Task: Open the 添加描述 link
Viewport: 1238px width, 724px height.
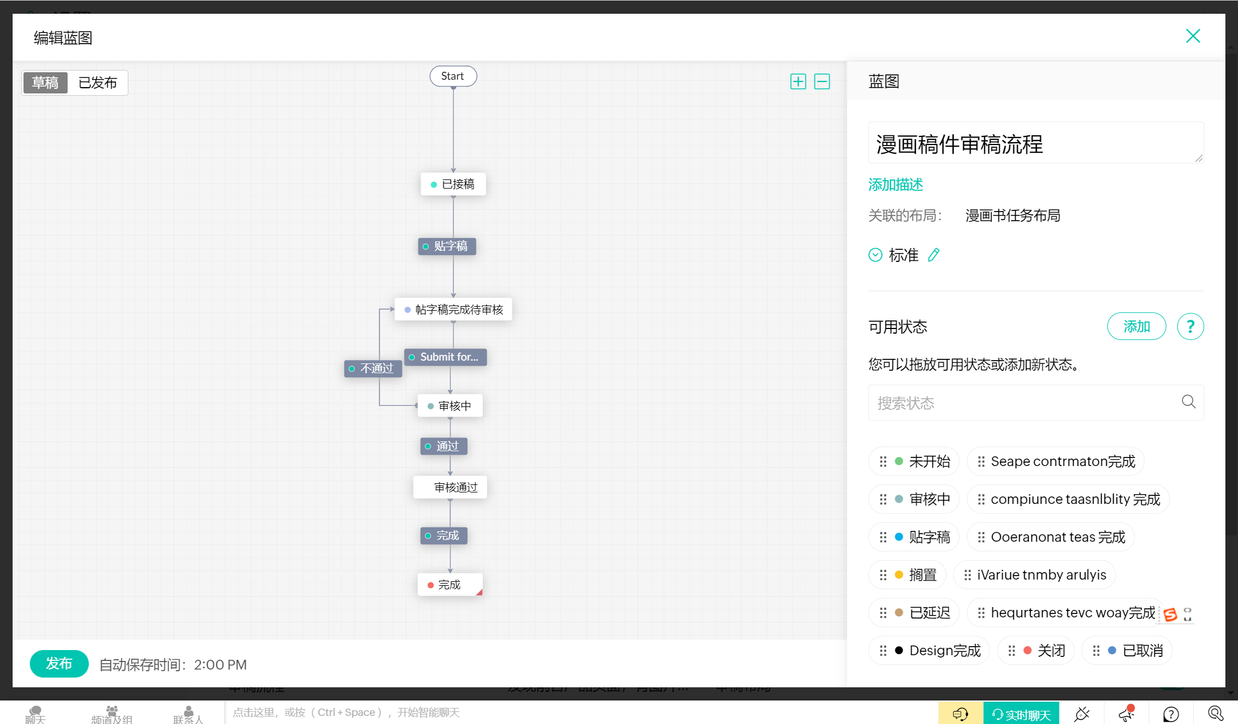Action: (895, 185)
